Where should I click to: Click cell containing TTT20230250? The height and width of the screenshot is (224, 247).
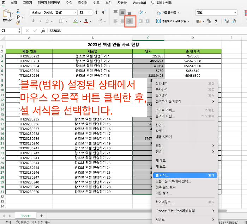[29, 192]
